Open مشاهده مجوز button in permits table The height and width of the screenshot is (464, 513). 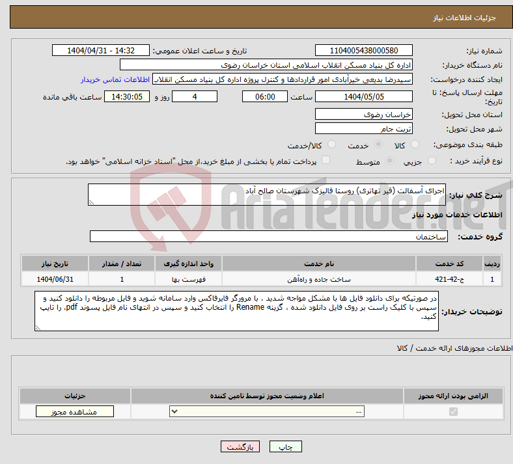74,412
